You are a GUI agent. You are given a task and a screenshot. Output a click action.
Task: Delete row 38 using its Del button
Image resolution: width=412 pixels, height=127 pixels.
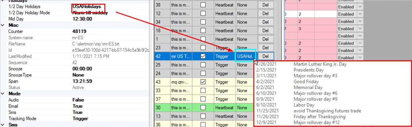[266, 5]
